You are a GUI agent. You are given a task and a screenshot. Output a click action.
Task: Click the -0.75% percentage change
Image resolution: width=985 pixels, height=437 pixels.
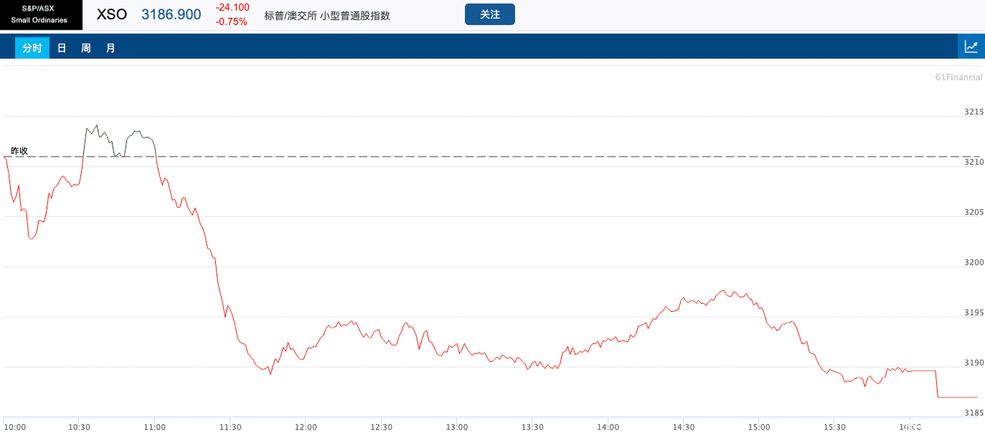[232, 22]
